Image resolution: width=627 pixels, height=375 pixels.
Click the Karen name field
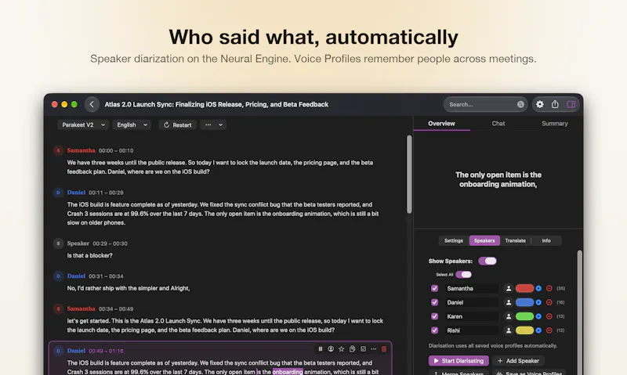(472, 316)
